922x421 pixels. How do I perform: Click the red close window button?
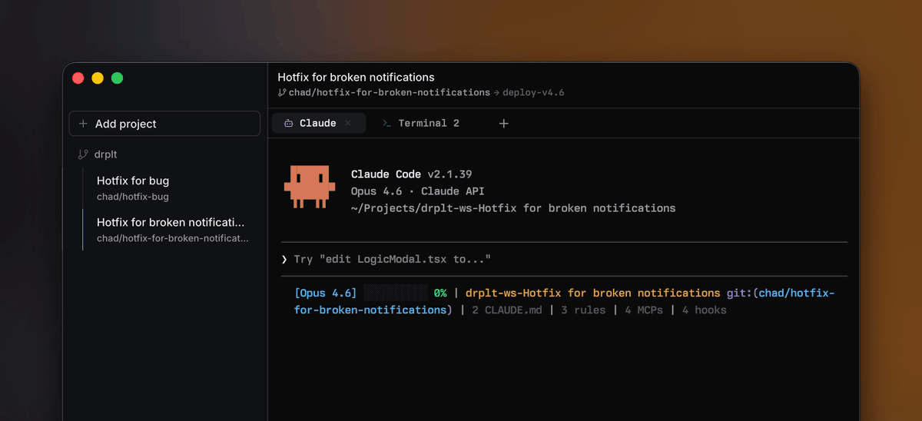point(78,78)
